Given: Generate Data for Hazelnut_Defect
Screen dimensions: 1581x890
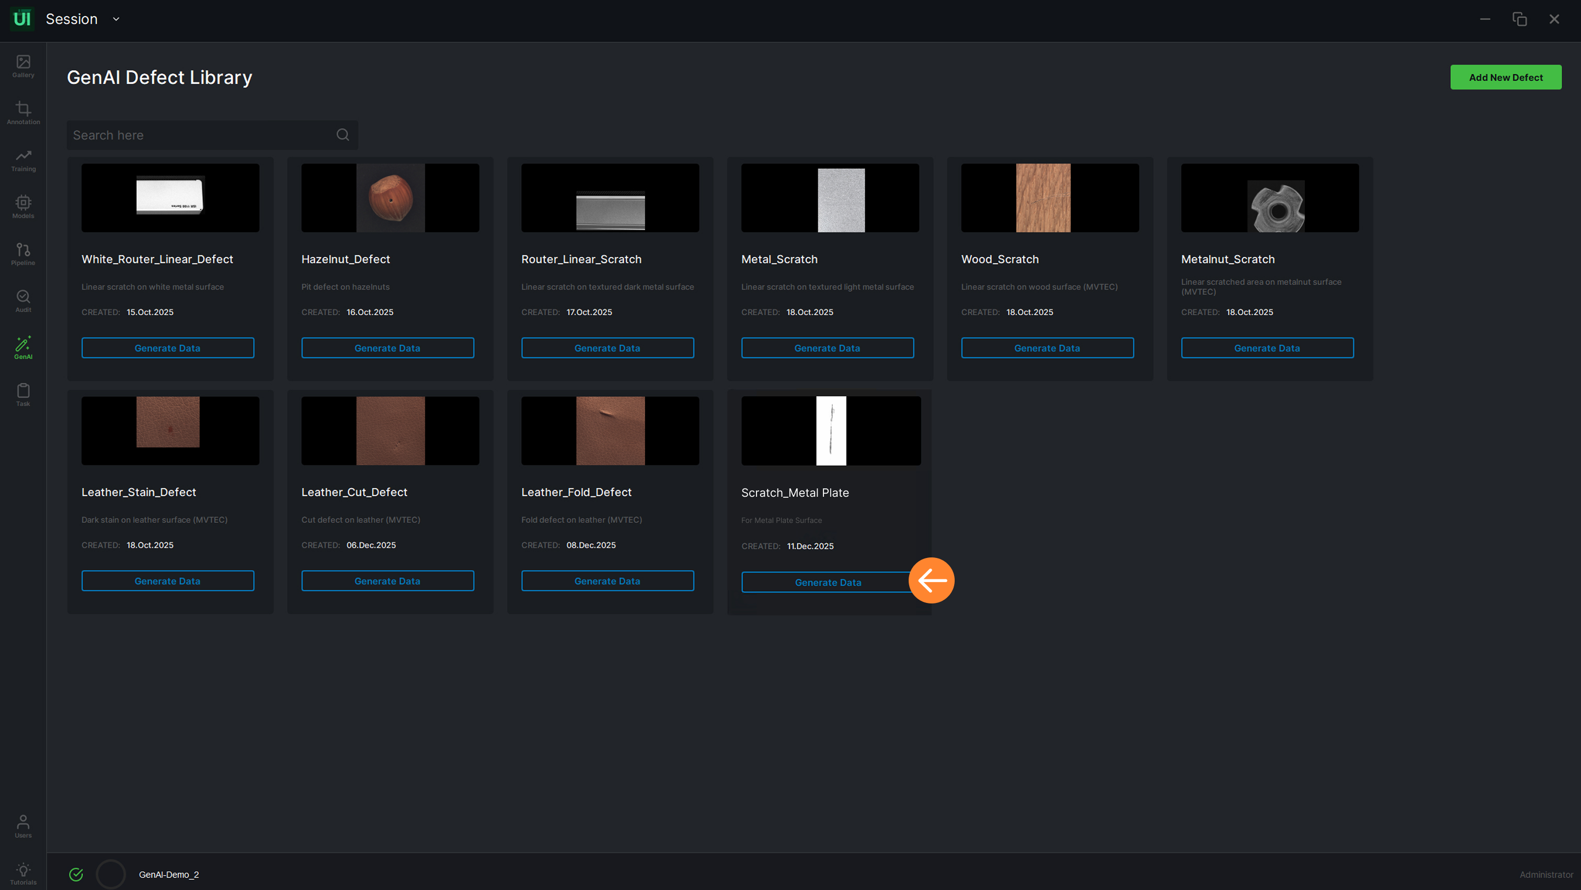Looking at the screenshot, I should (387, 348).
